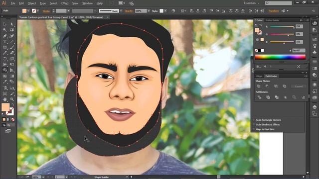
Task: Open the arrange documents dropdown
Action: [x=122, y=3]
